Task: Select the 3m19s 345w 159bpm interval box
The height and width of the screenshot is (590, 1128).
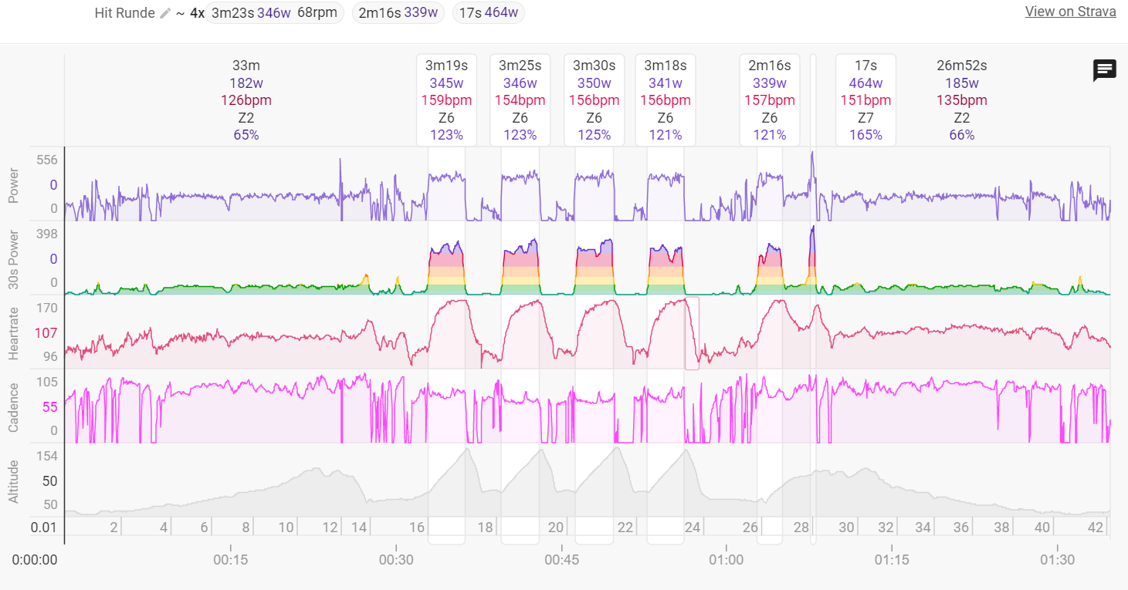Action: [446, 100]
